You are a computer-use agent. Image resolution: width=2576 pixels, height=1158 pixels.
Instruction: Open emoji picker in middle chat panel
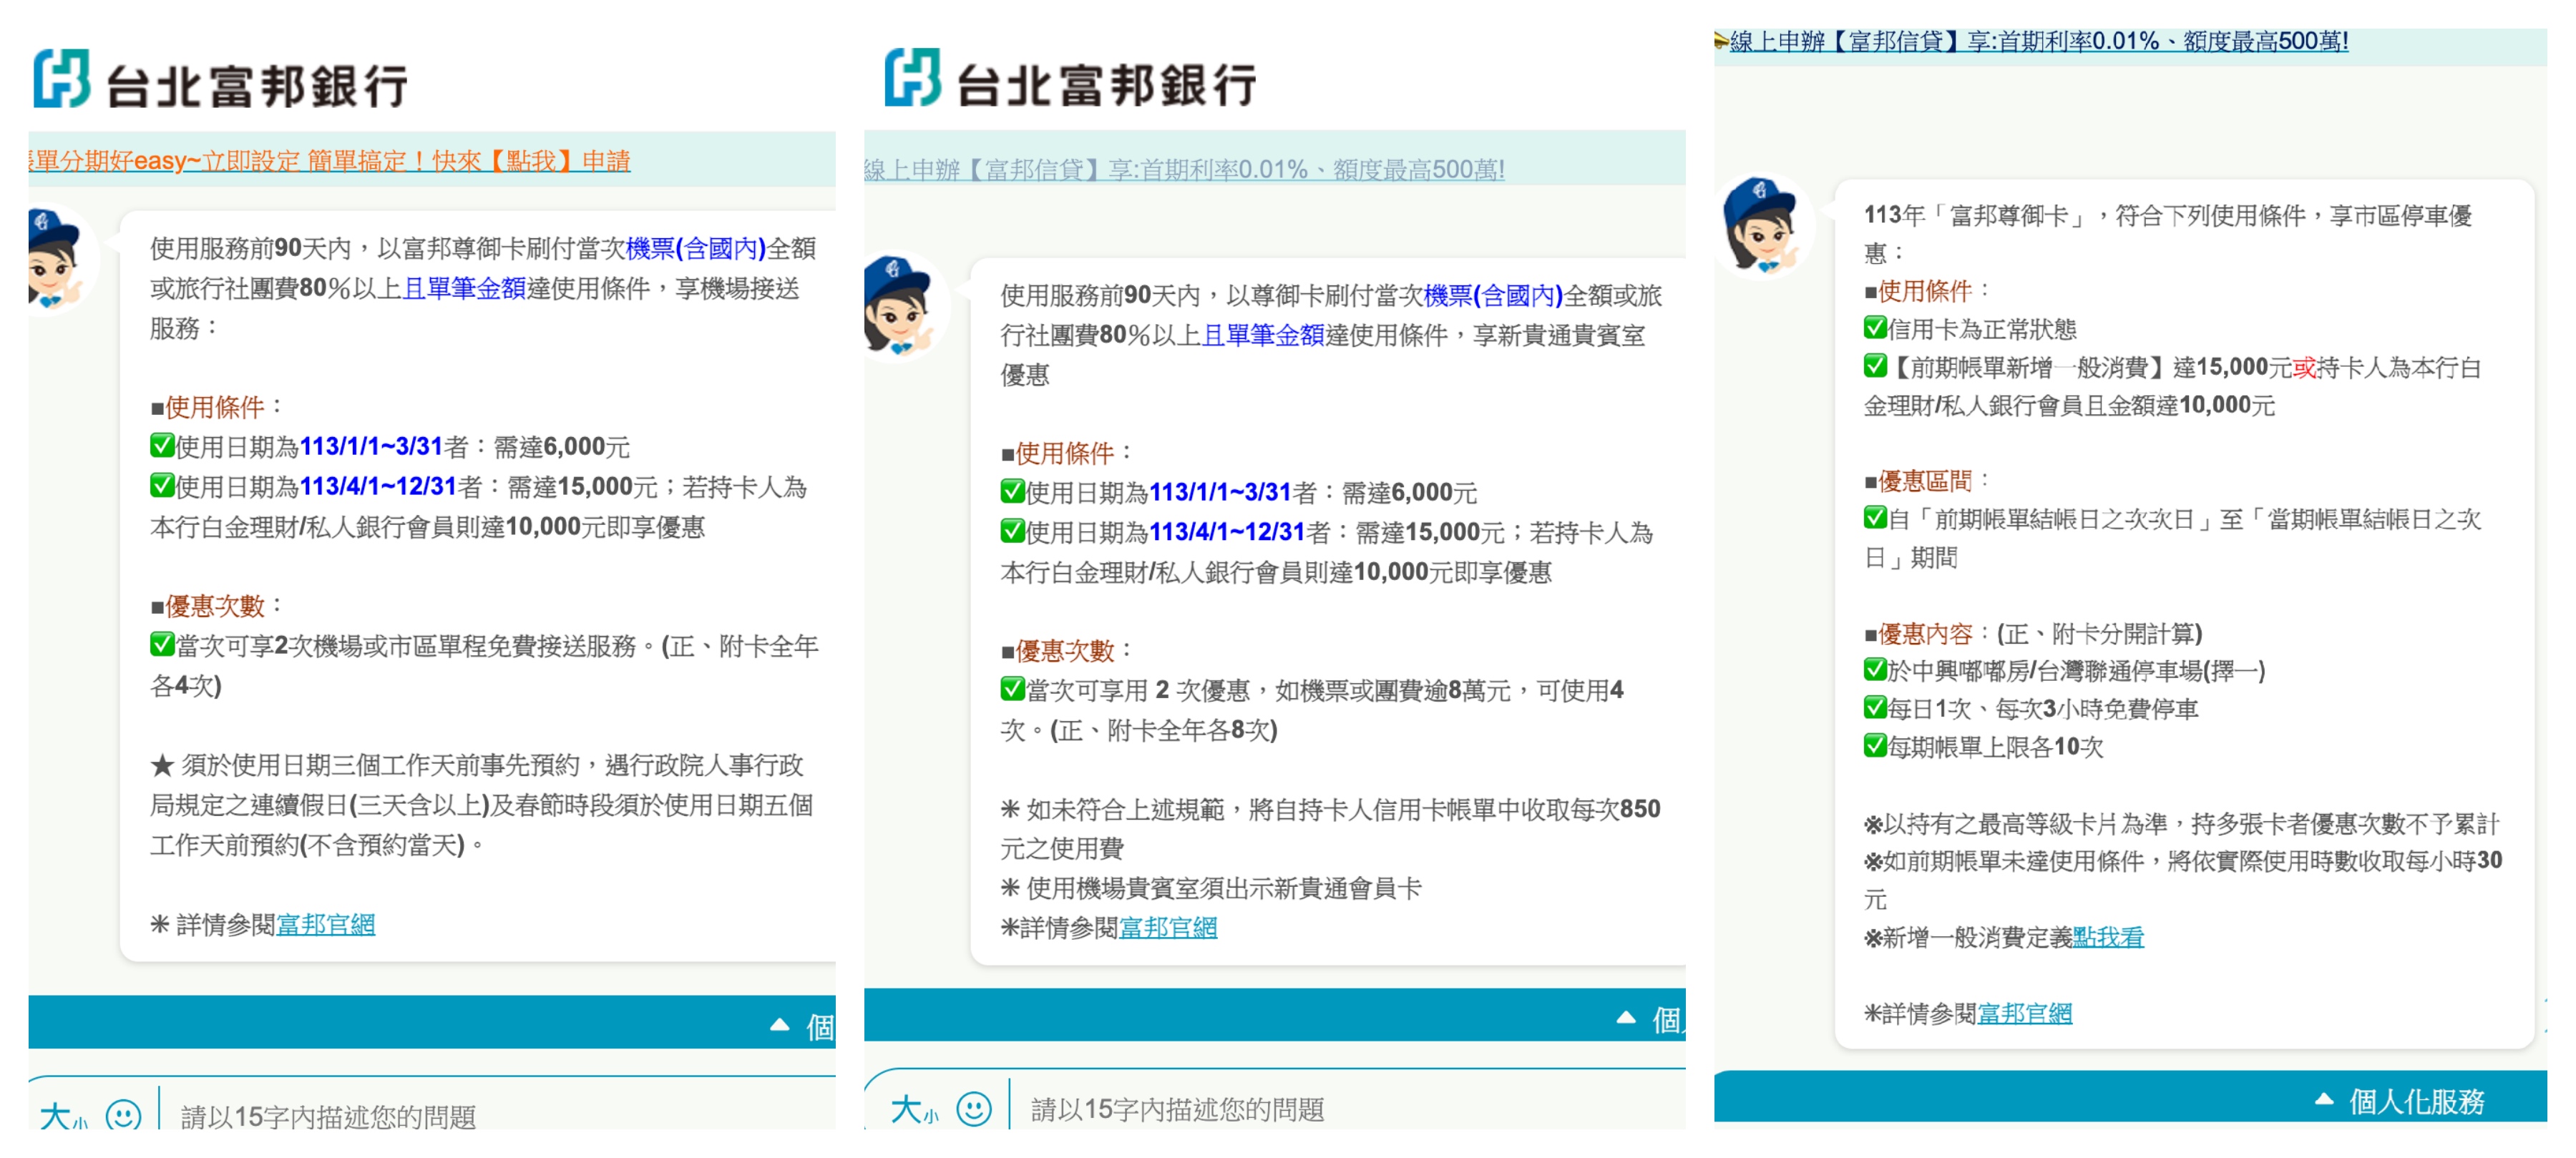click(973, 1107)
